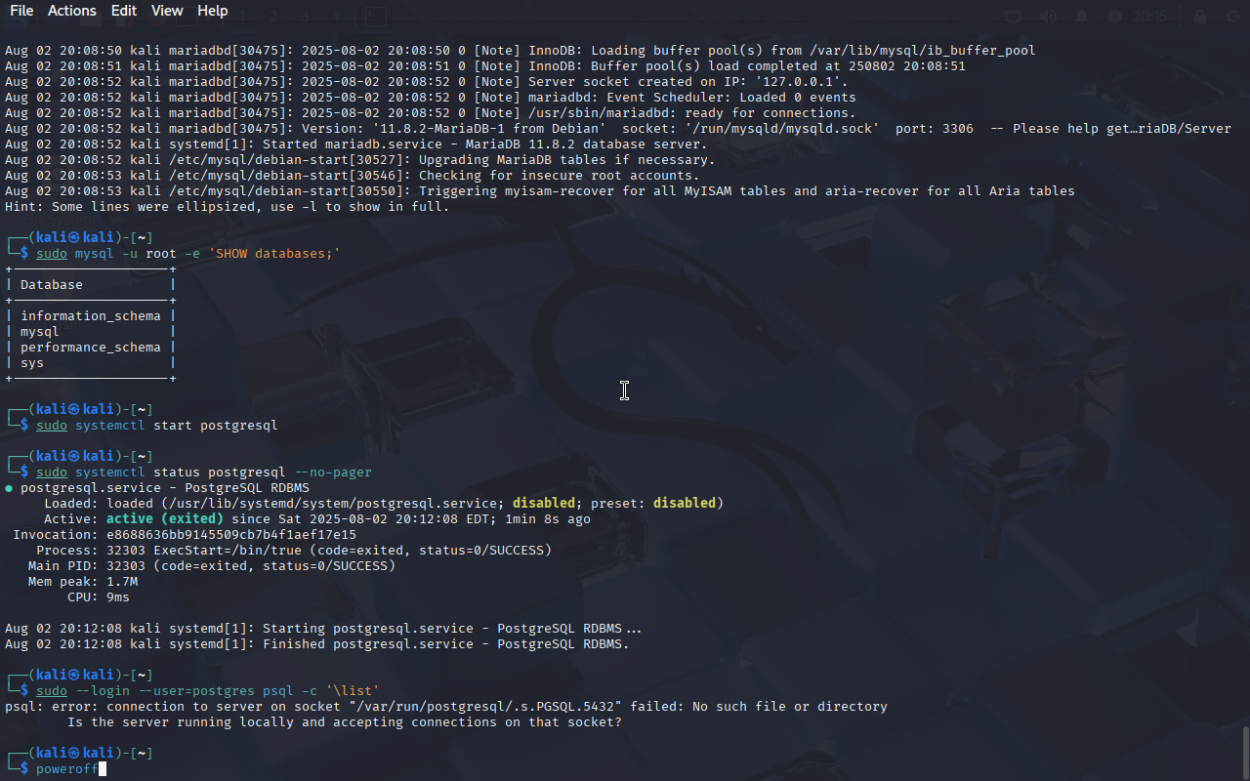The image size is (1250, 781).
Task: Click the green 'active (exited)' status text
Action: coord(165,519)
